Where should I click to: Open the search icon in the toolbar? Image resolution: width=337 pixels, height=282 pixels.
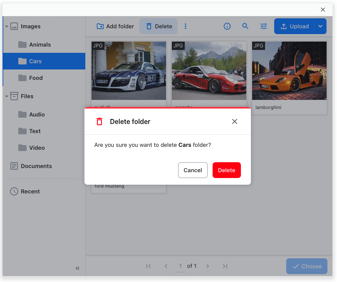click(245, 26)
